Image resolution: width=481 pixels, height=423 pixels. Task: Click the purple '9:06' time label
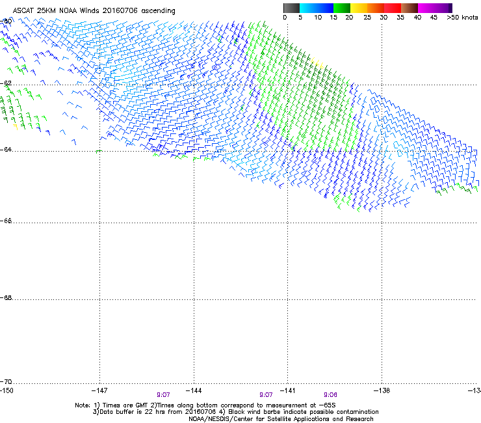coord(330,395)
